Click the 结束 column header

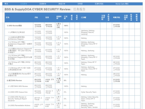tap(47, 17)
